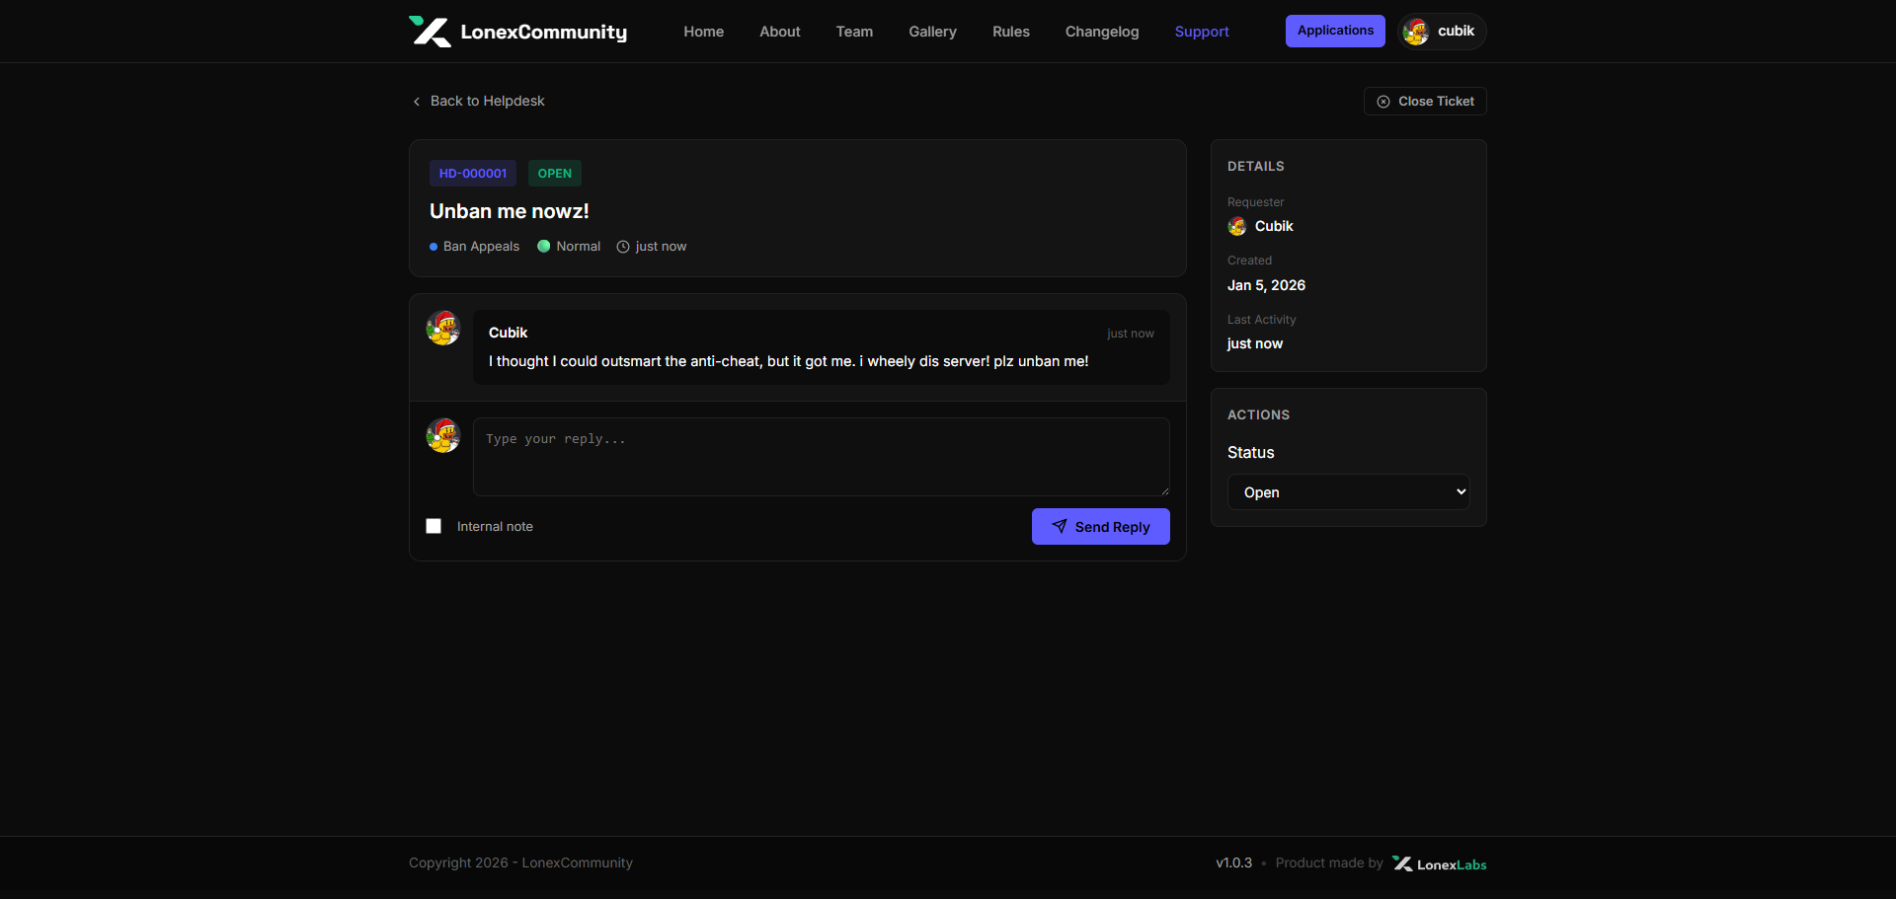Click the Internal note label
The width and height of the screenshot is (1896, 899).
pos(495,527)
